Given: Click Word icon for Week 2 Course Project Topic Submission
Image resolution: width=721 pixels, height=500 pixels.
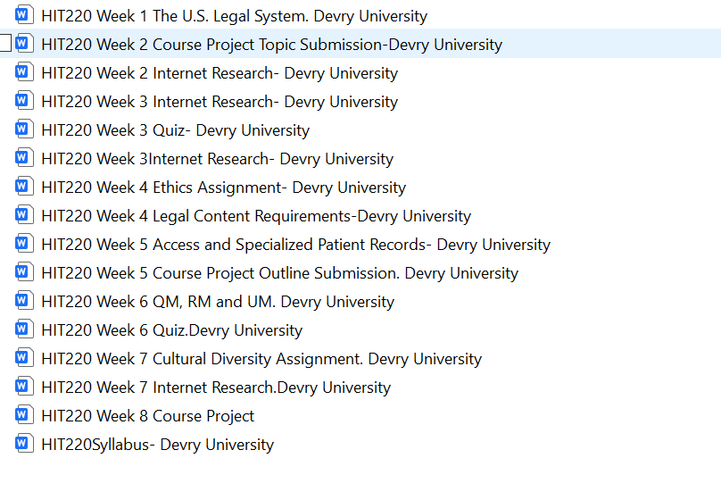Looking at the screenshot, I should point(24,43).
